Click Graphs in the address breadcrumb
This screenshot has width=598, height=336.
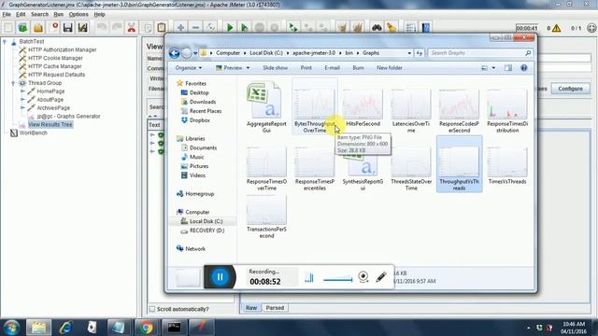coord(371,53)
